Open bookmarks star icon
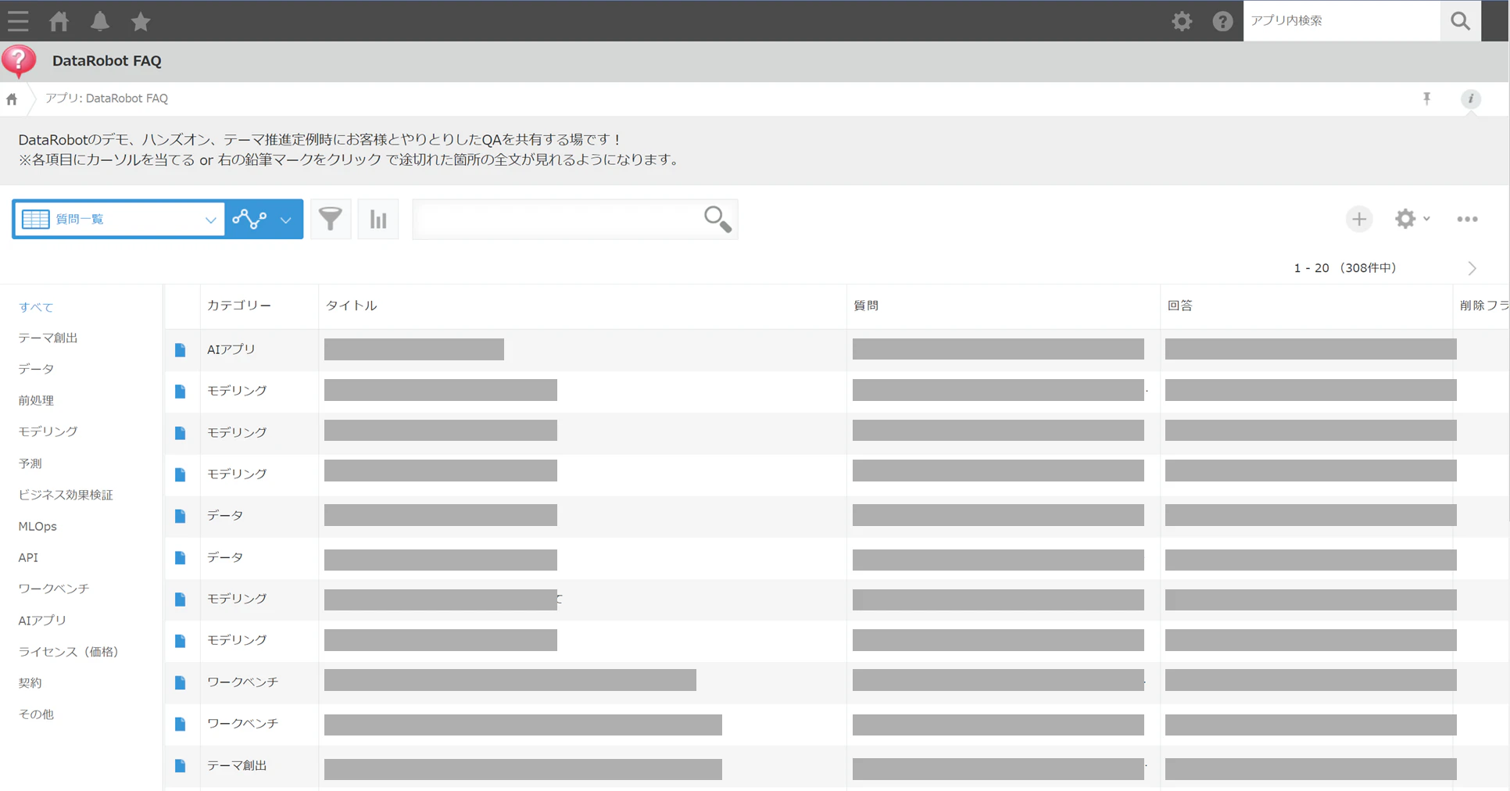 pos(141,21)
